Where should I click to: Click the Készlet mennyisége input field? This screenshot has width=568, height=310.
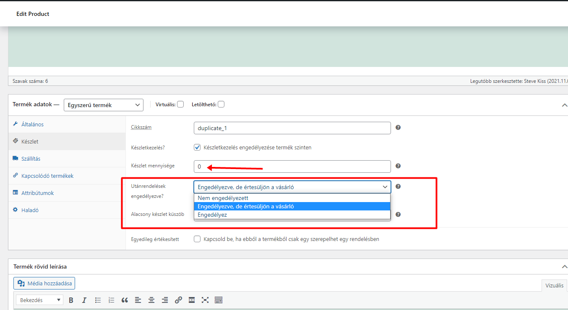[x=292, y=167]
